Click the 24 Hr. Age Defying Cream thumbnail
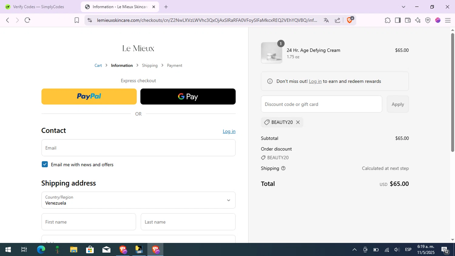Image resolution: width=455 pixels, height=256 pixels. (271, 53)
